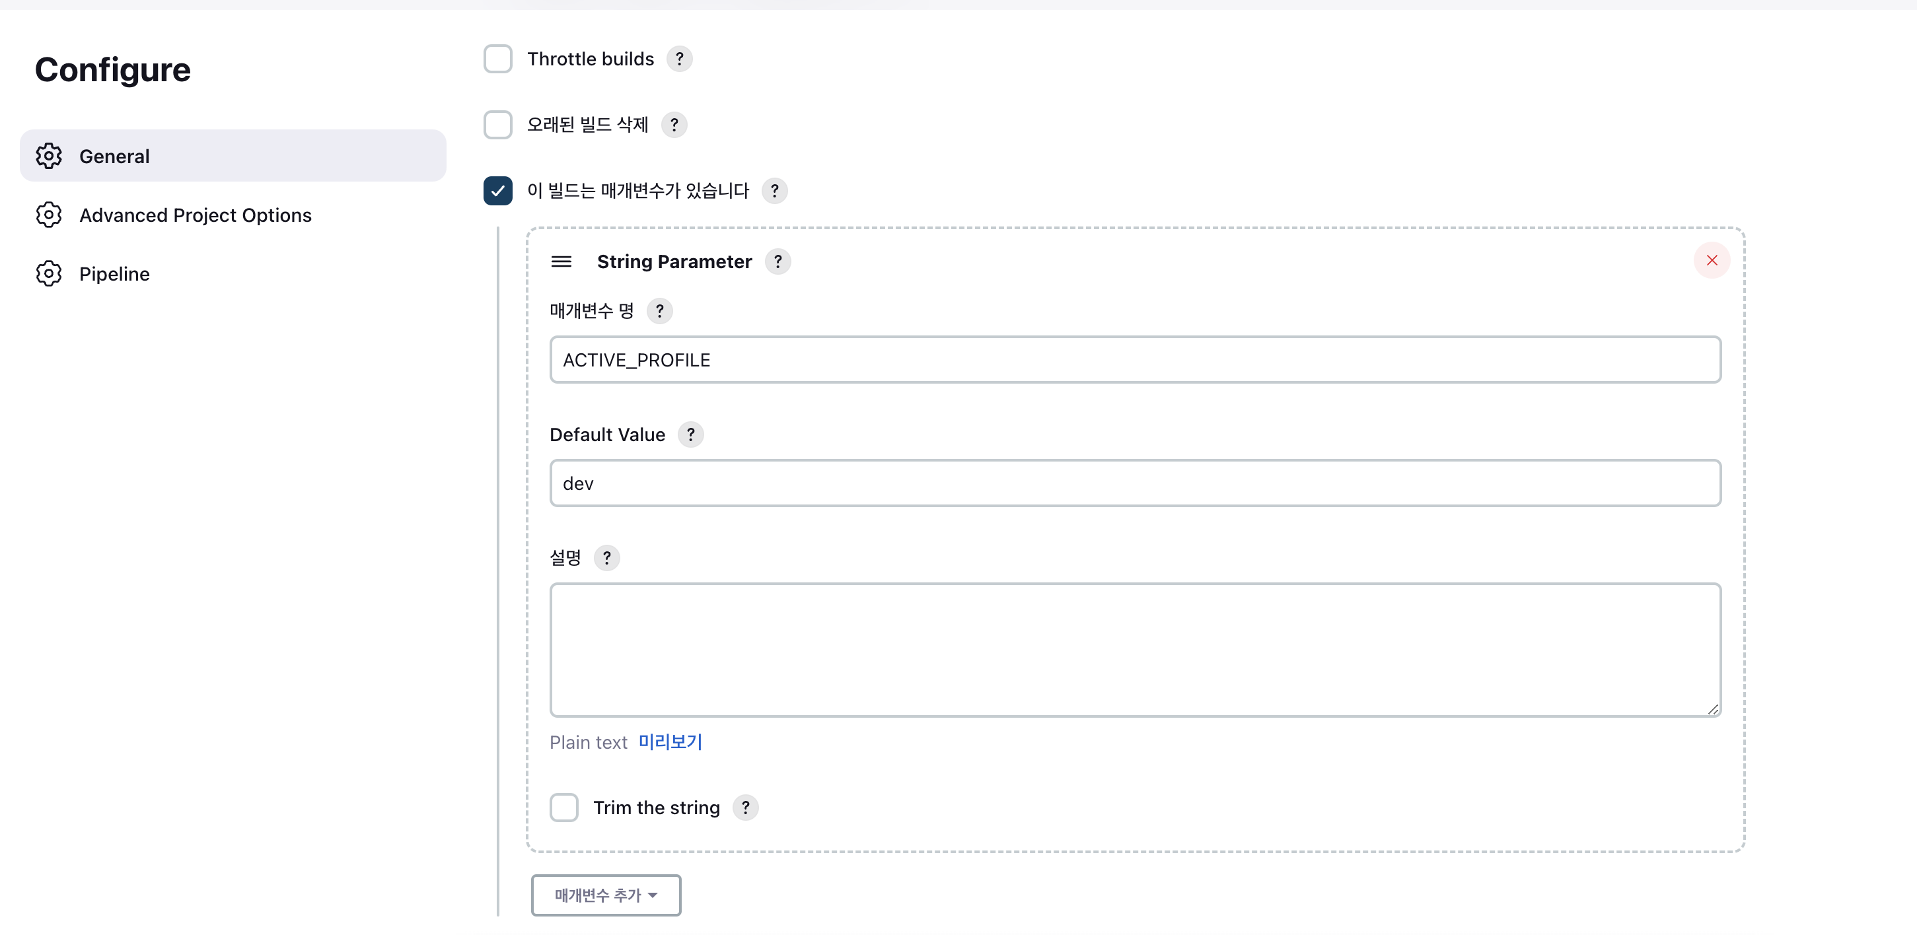Select the General section
1917x935 pixels.
click(x=233, y=156)
